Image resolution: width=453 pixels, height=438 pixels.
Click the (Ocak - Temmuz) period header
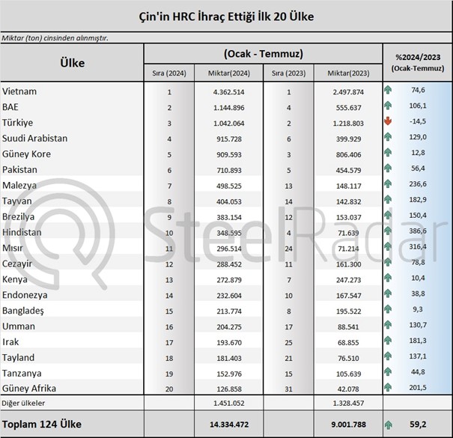pos(264,54)
